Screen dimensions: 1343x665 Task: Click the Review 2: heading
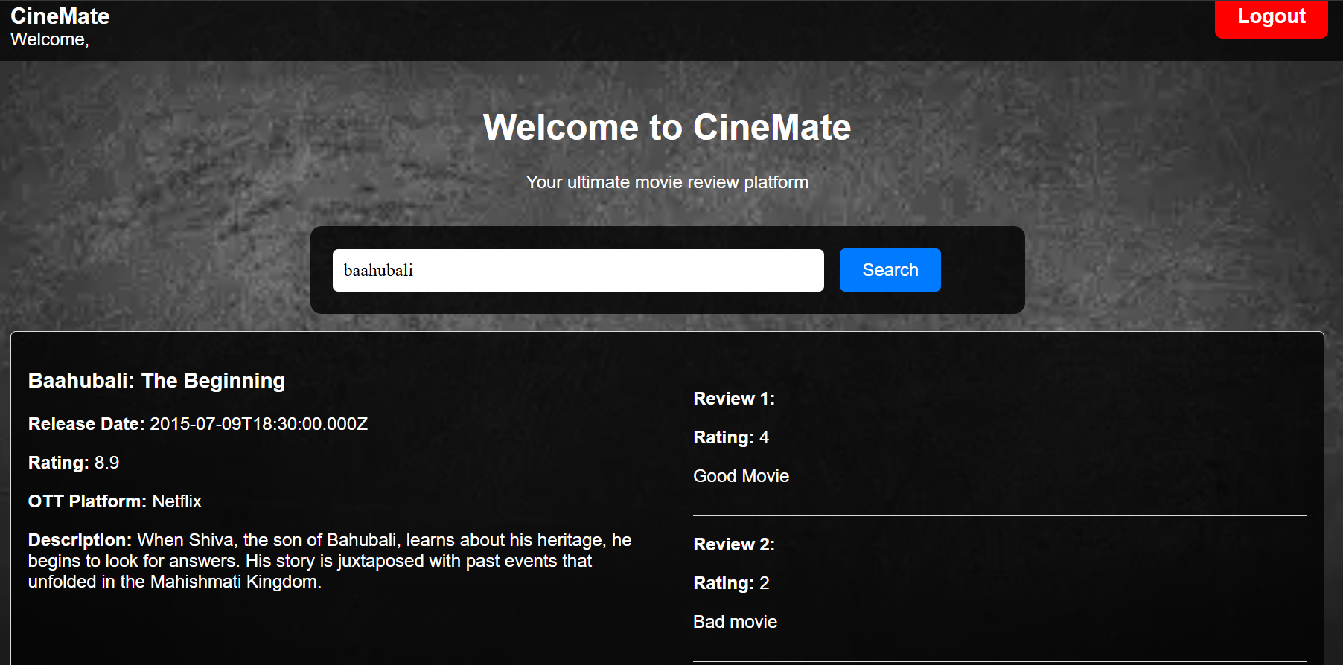point(733,544)
